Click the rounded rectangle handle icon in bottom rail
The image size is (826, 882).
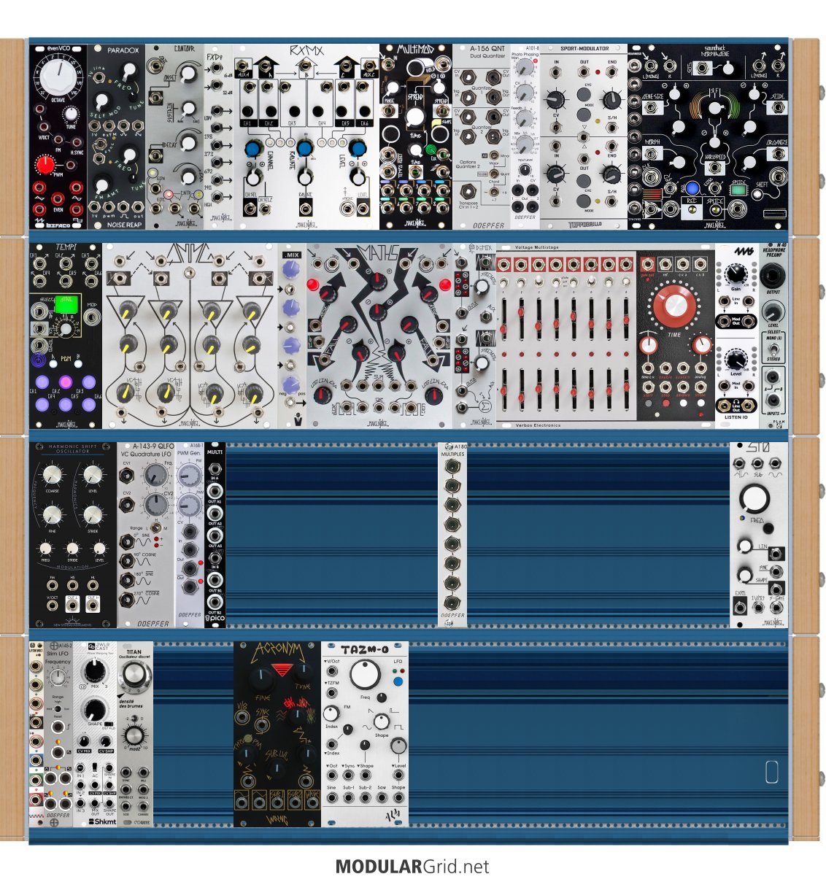[x=772, y=772]
